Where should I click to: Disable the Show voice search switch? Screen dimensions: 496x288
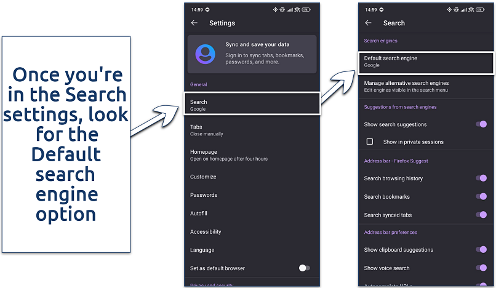click(x=481, y=268)
